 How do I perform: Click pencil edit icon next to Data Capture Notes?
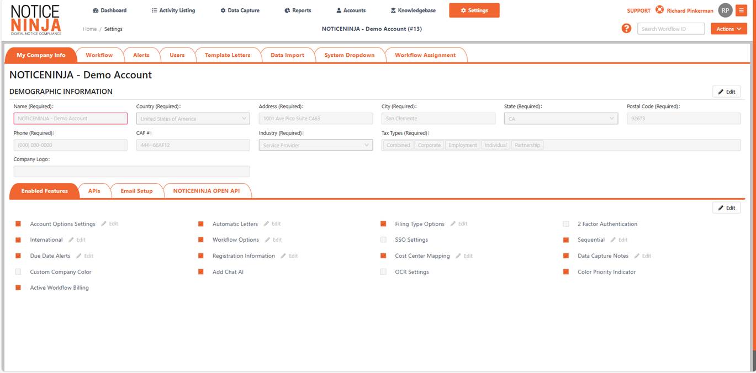click(637, 256)
